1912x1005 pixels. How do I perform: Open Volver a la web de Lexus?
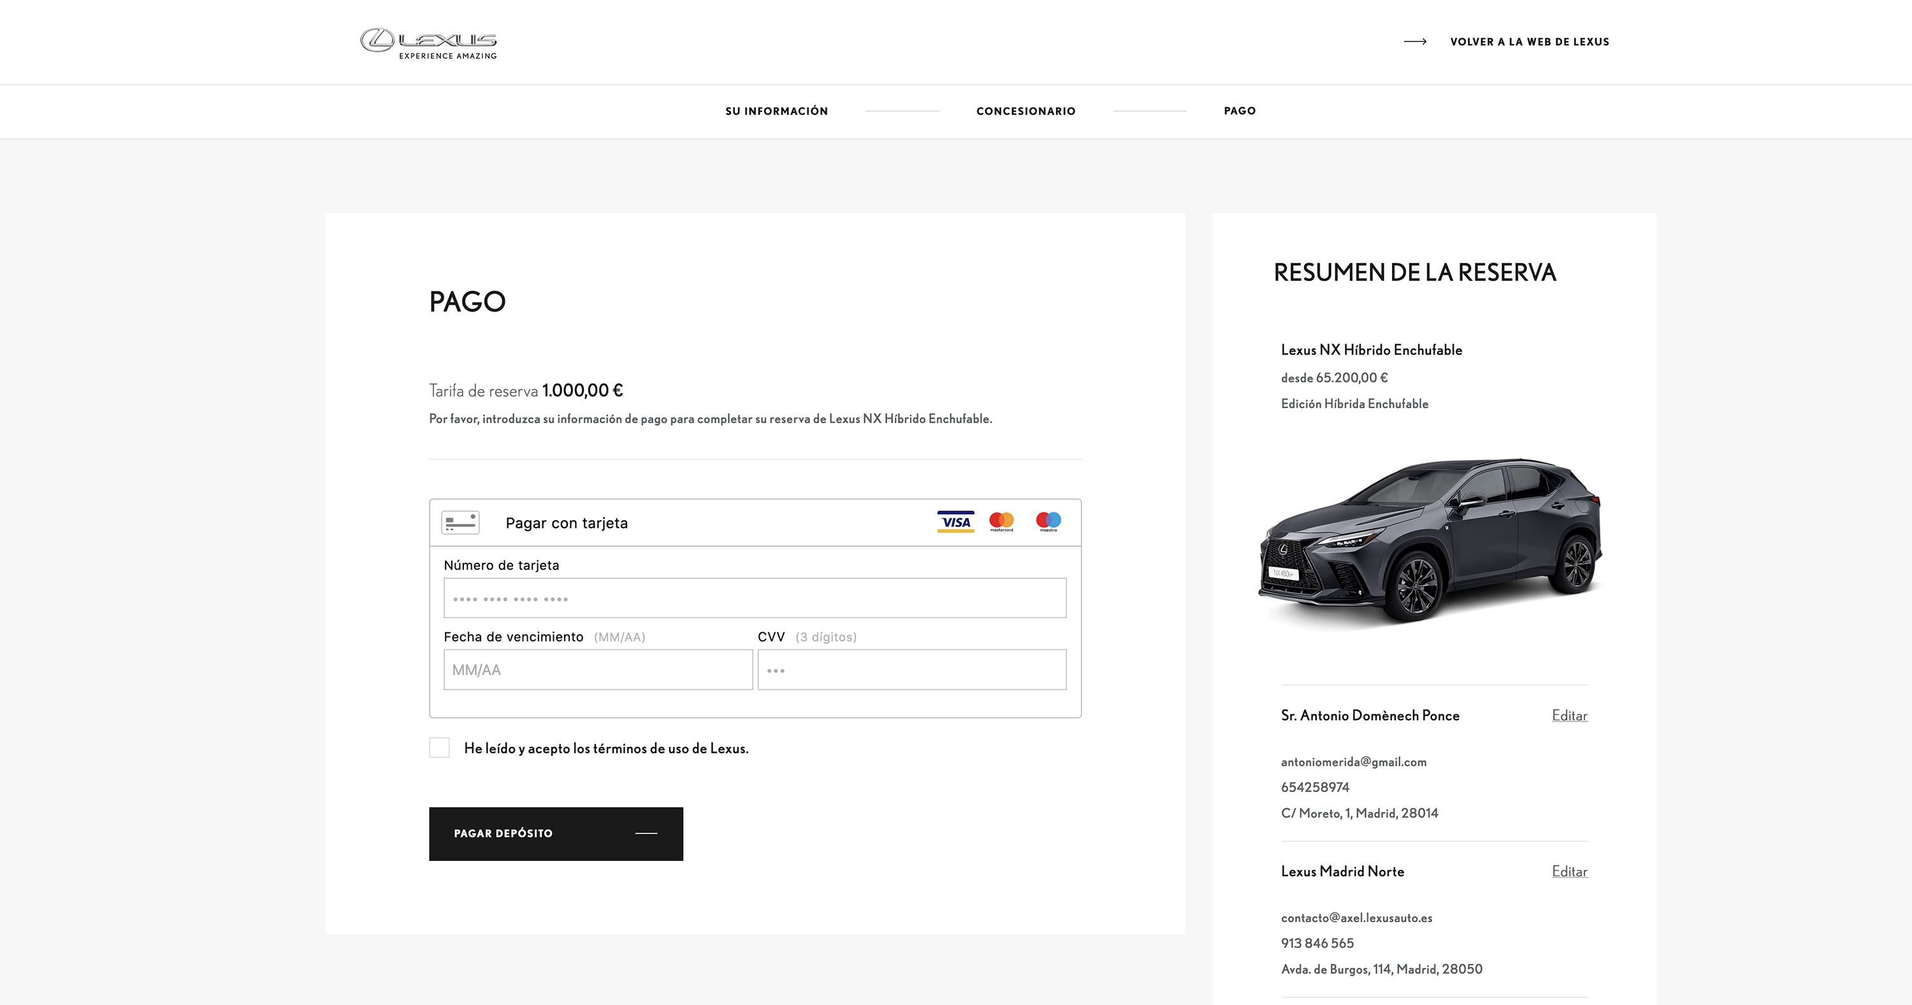click(x=1529, y=41)
